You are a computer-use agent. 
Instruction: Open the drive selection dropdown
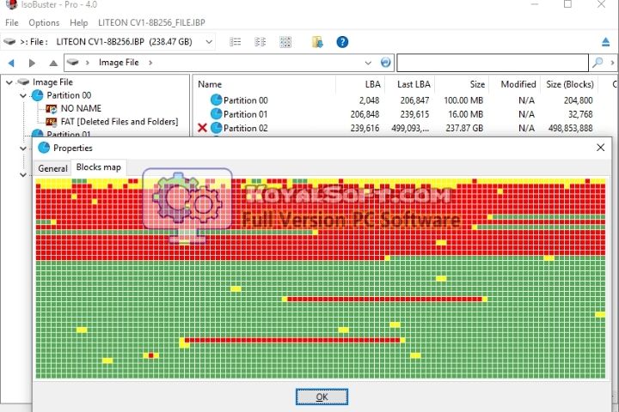point(209,42)
